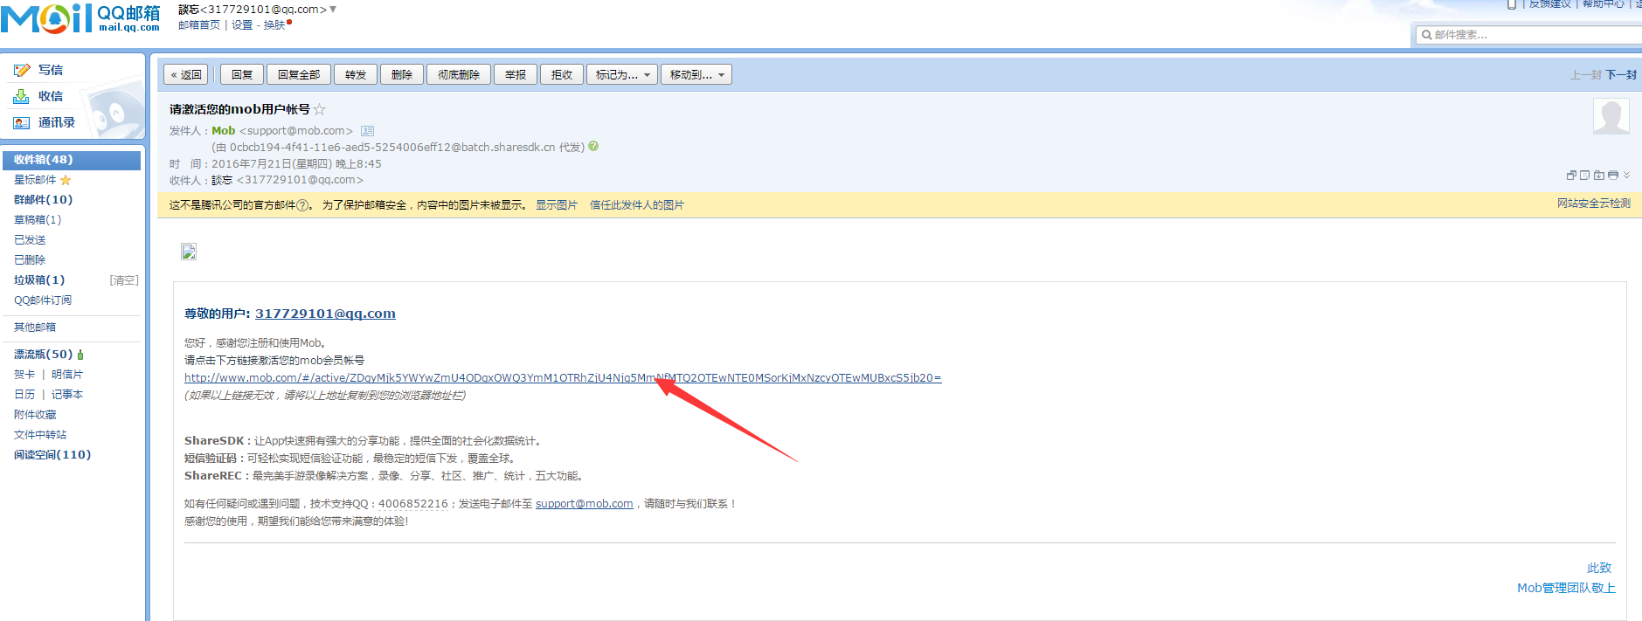
Task: Open the 星标邮件 starred folder
Action: click(x=35, y=180)
